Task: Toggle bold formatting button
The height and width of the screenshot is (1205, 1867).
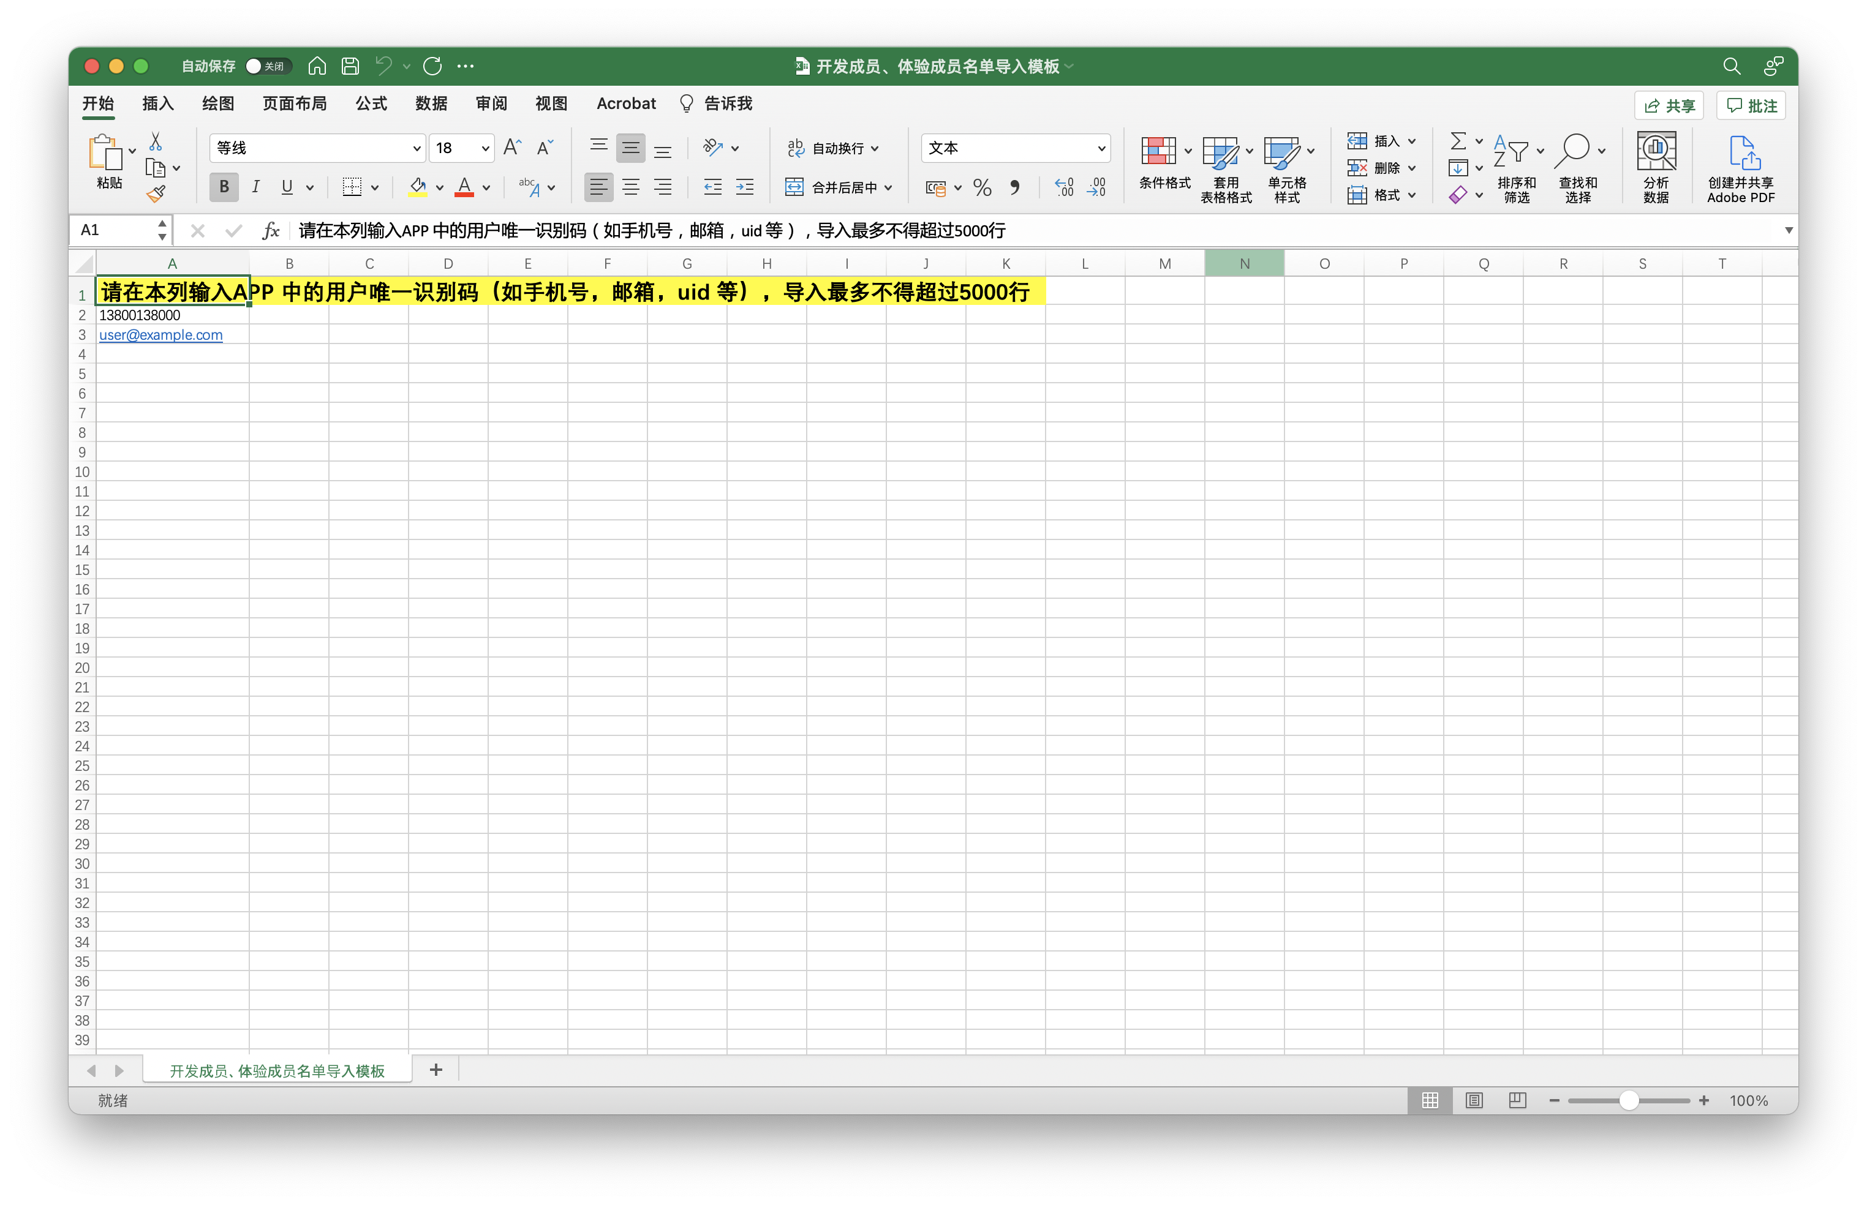Action: point(224,187)
